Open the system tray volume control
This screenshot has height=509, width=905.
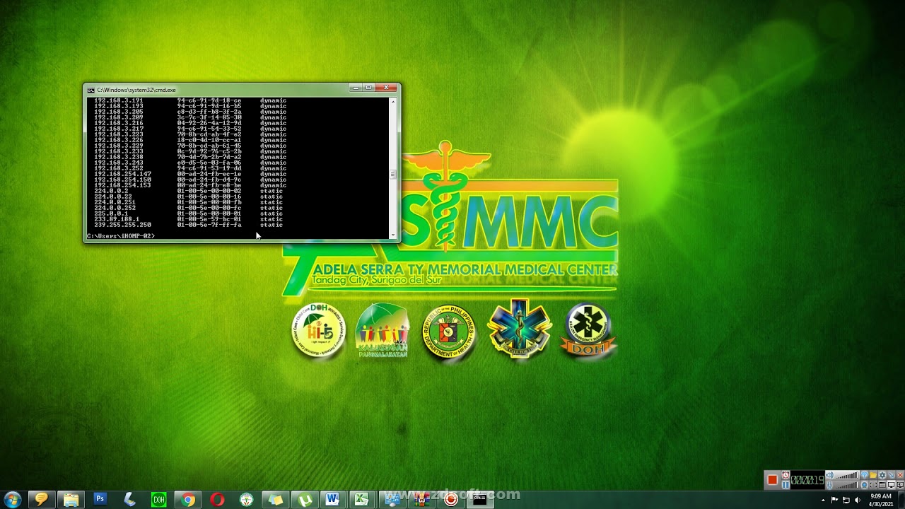click(x=858, y=500)
